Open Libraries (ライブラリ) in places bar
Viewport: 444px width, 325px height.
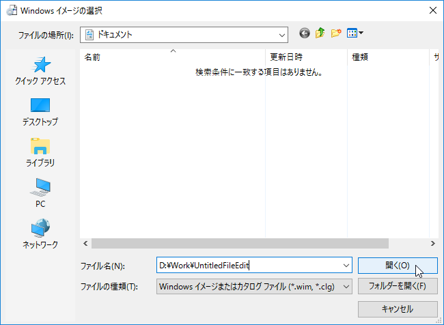40,152
